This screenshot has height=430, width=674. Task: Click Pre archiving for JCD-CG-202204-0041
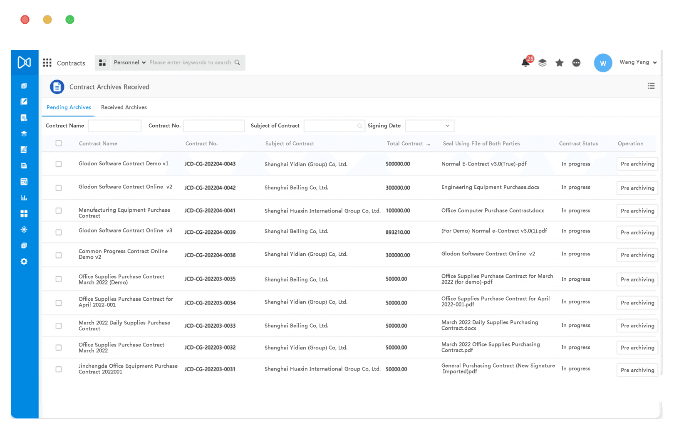click(x=637, y=211)
